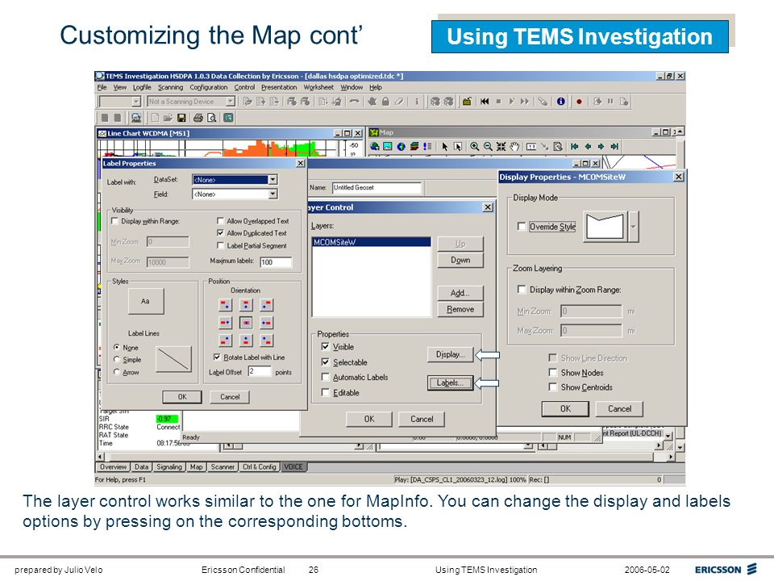The width and height of the screenshot is (774, 581).
Task: Click the Map toolbar first-item arrow icon
Action: click(x=575, y=146)
